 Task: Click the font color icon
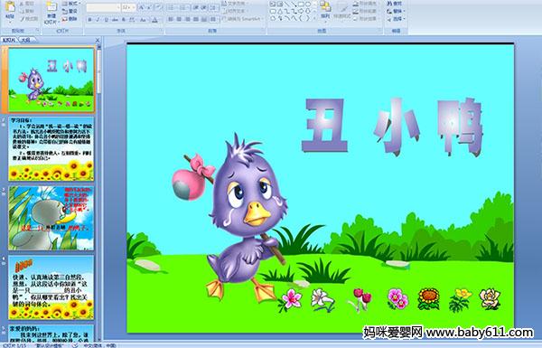(155, 20)
